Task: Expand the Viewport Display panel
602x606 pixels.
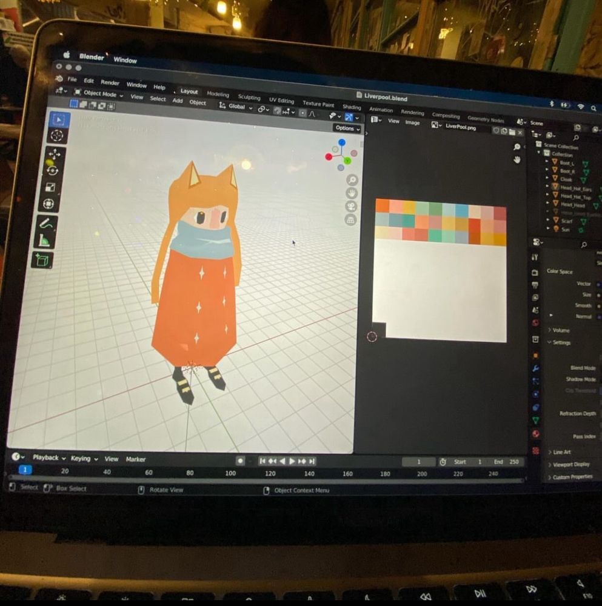Action: 569,464
